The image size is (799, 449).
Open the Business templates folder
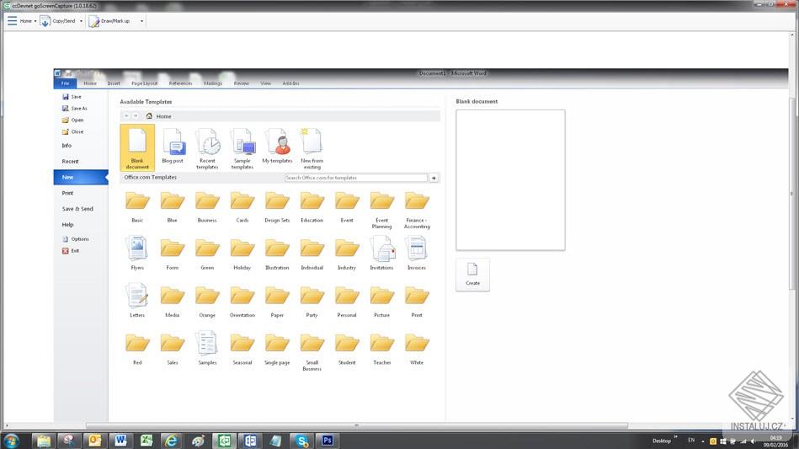[x=207, y=207]
